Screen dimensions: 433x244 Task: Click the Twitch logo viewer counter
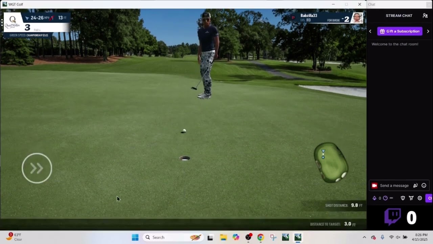point(393,217)
